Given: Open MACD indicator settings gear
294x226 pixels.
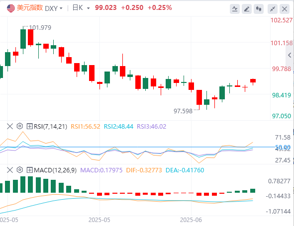Looking at the screenshot, I should point(20,170).
